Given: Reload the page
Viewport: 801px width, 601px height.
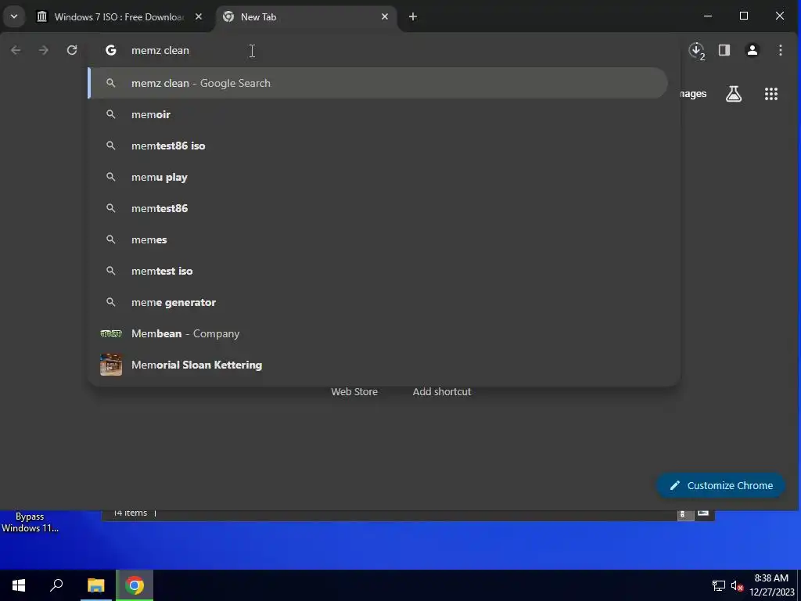Looking at the screenshot, I should [72, 50].
